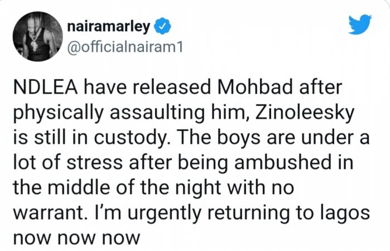Click the word NDLEA in tweet
390x251 pixels.
pyautogui.click(x=46, y=88)
